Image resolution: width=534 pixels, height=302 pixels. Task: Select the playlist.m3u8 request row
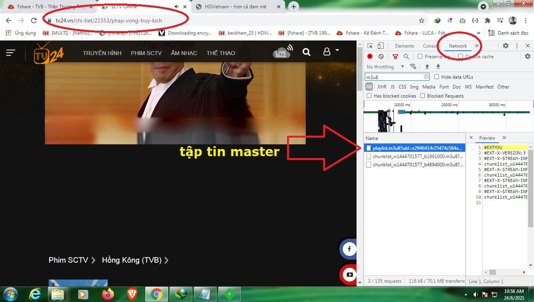pyautogui.click(x=414, y=148)
